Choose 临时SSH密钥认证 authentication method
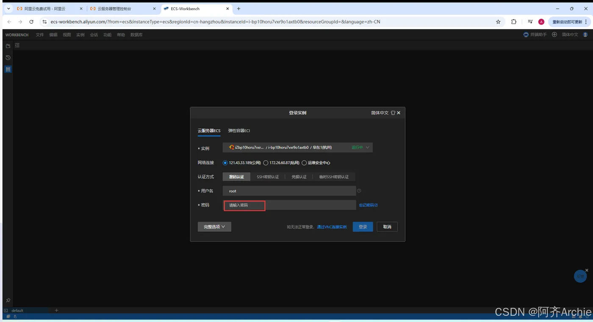 [x=334, y=177]
